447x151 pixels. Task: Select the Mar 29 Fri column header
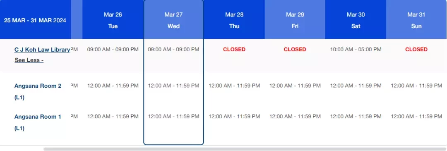tap(295, 19)
